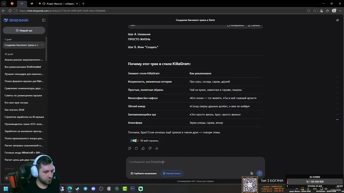
Task: Share the response with arrow icon below reply
Action: click(x=157, y=148)
